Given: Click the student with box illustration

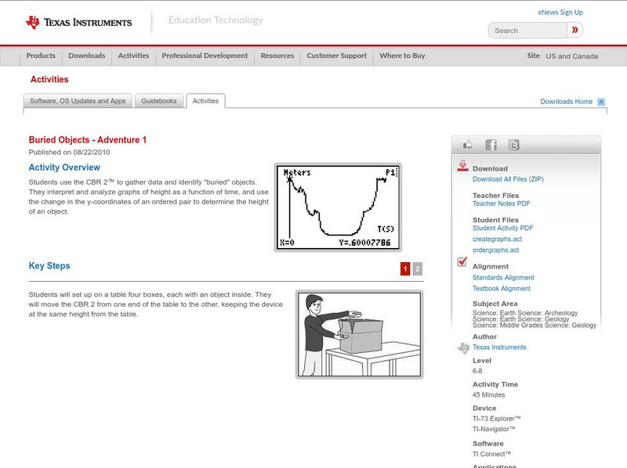Looking at the screenshot, I should (x=360, y=335).
